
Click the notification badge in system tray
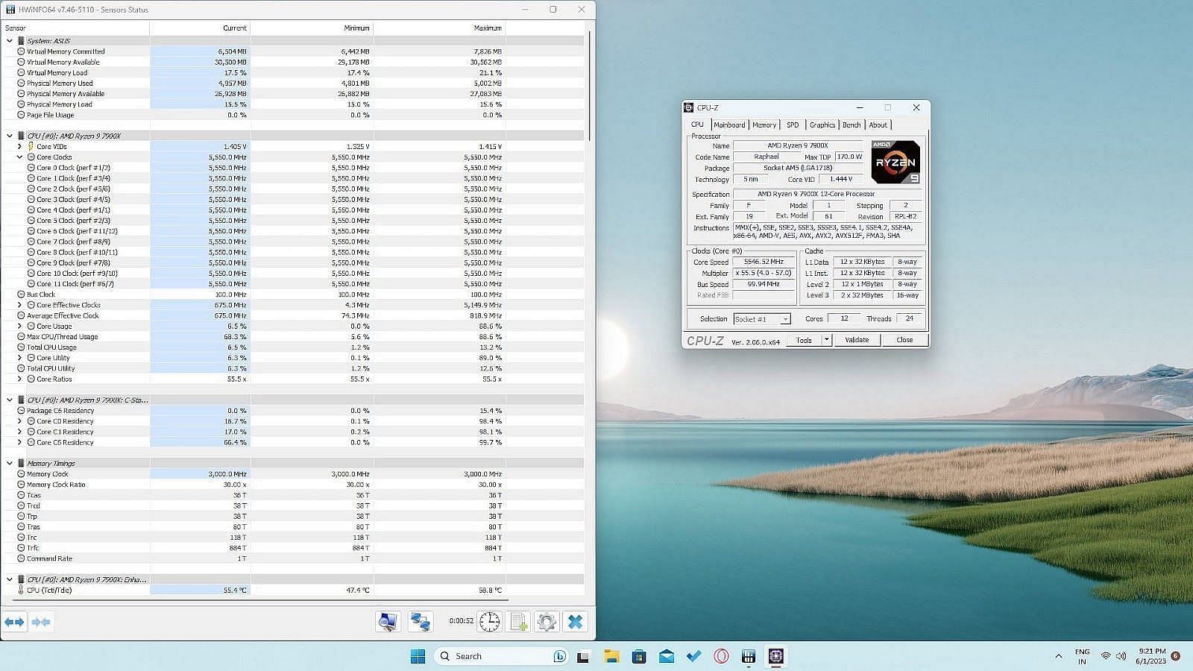(1176, 656)
